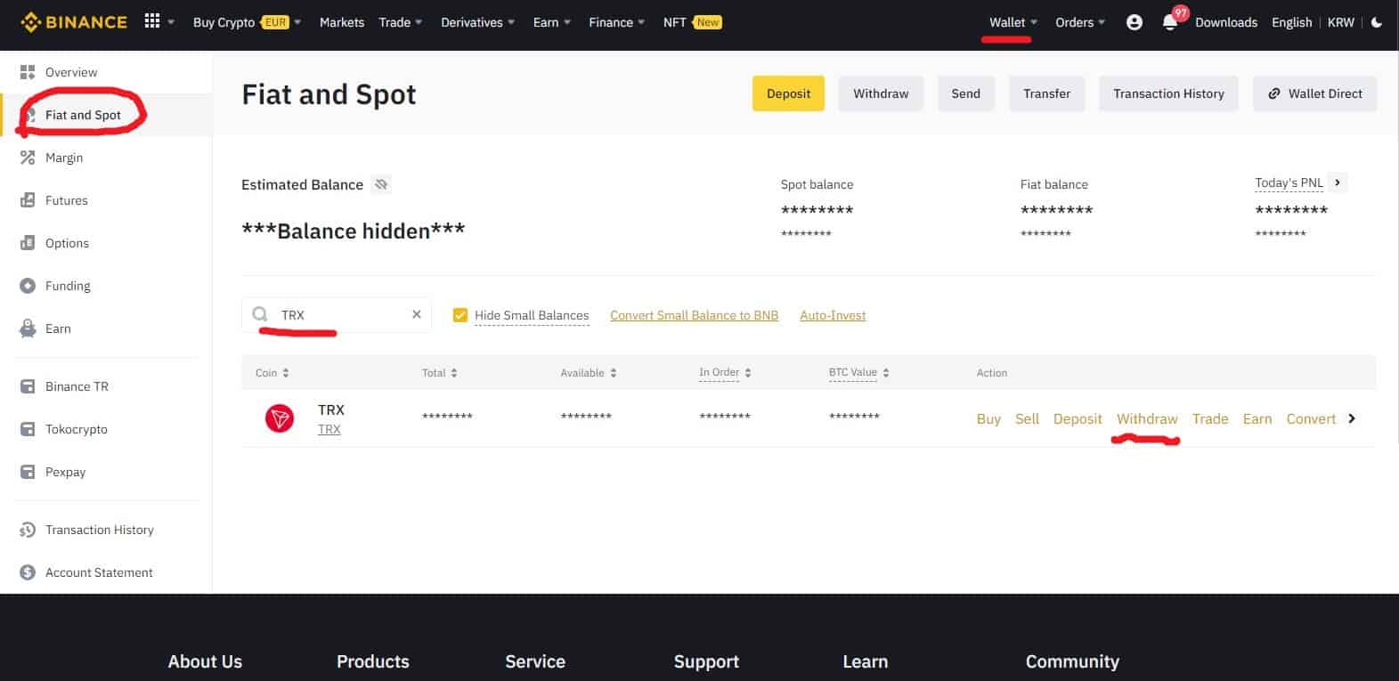The width and height of the screenshot is (1399, 681).
Task: Sort by Total column
Action: 440,373
